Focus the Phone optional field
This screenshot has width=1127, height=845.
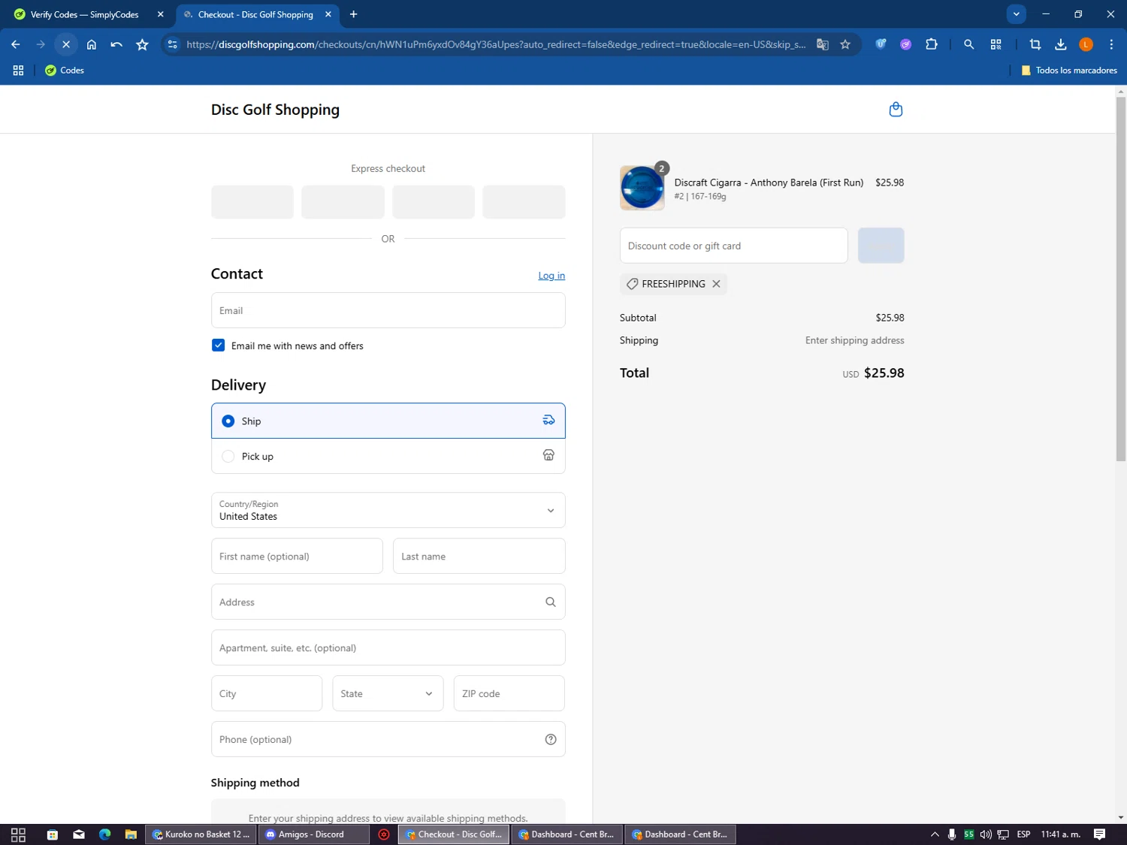click(388, 740)
